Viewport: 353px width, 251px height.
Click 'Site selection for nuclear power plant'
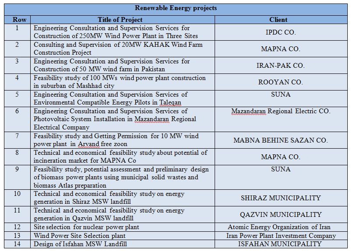tap(86, 227)
